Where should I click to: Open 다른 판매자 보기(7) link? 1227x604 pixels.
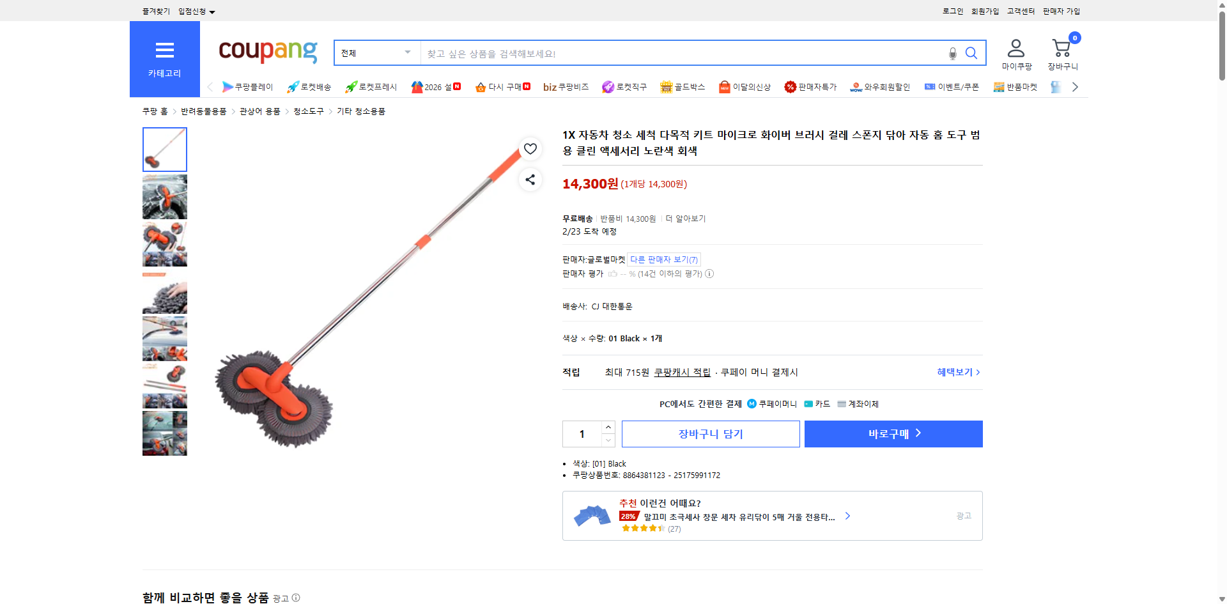tap(664, 259)
